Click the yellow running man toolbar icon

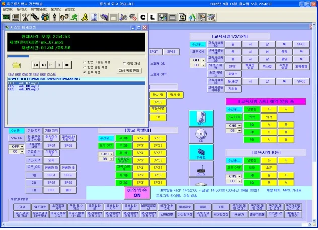[x=84, y=17]
